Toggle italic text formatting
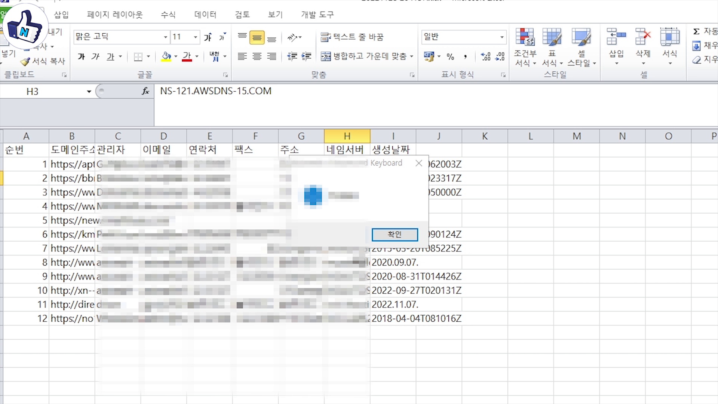This screenshot has width=718, height=404. tap(95, 56)
